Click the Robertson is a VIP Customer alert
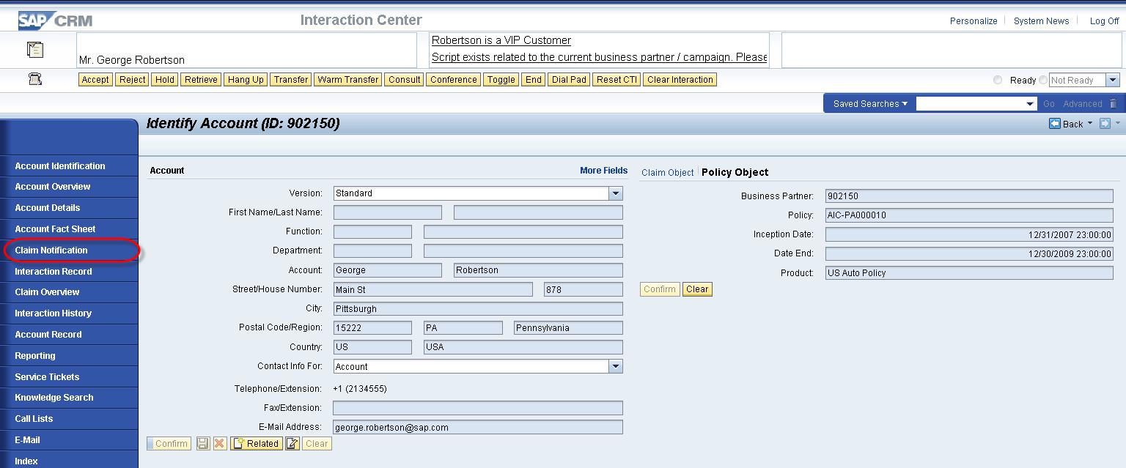 tap(501, 40)
